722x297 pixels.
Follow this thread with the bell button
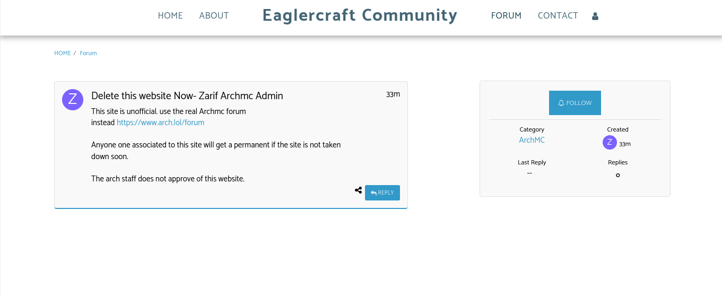point(575,103)
